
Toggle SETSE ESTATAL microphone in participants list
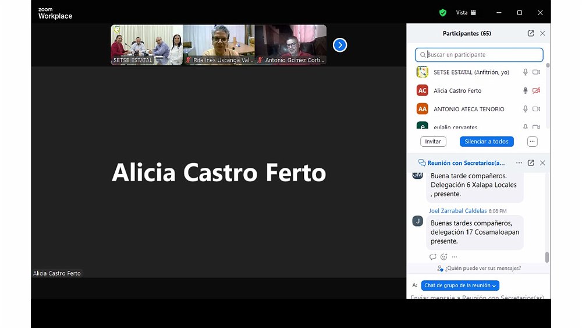525,72
